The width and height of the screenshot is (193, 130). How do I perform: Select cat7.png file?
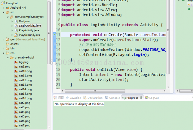(x=24, y=126)
